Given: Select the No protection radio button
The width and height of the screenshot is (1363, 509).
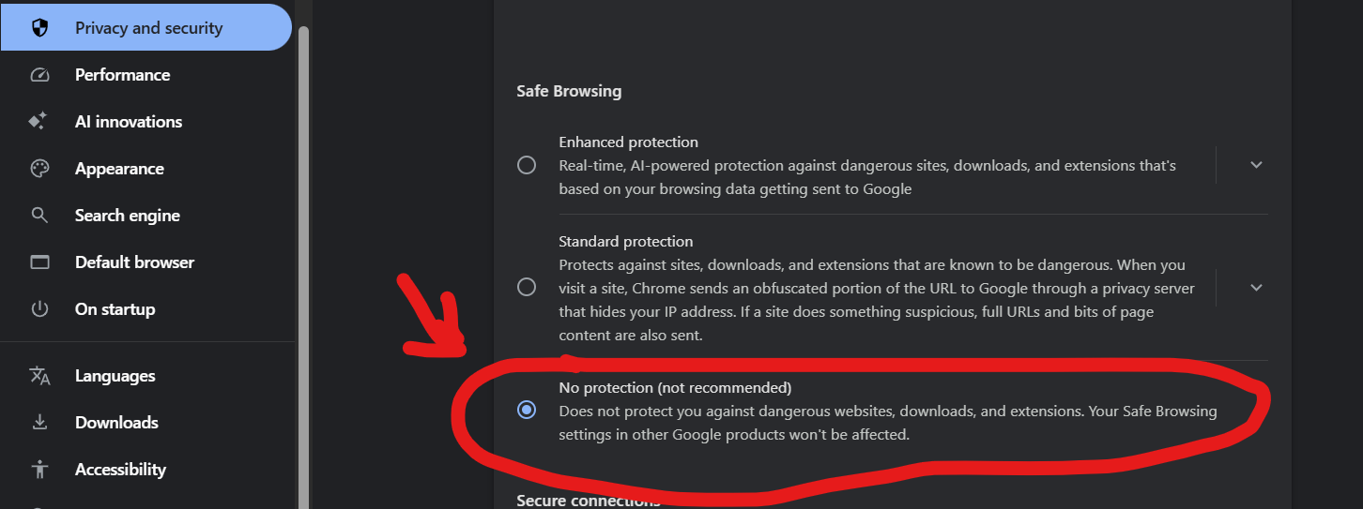Looking at the screenshot, I should [527, 410].
